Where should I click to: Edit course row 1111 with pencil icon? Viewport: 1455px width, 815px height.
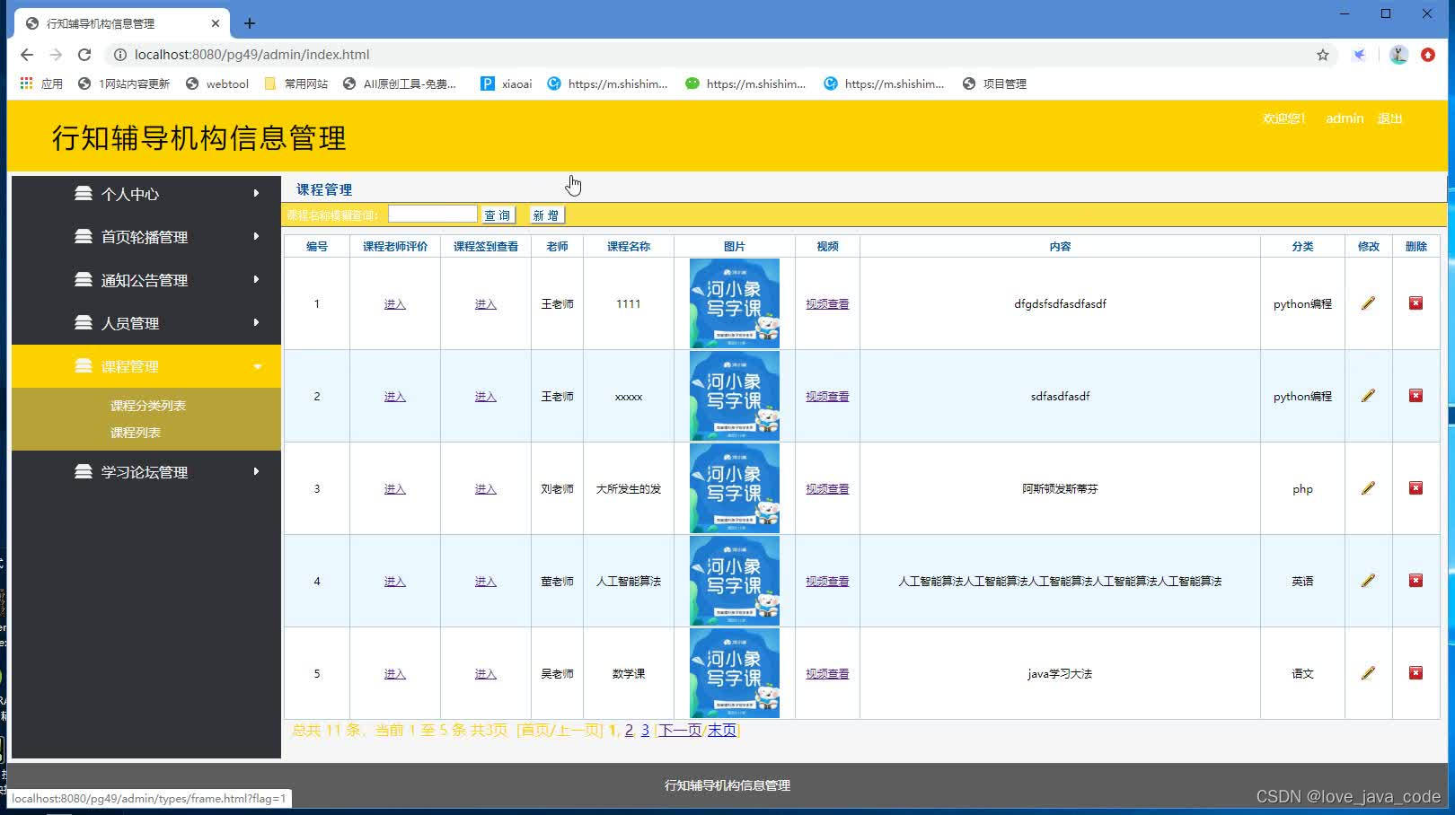pos(1368,303)
